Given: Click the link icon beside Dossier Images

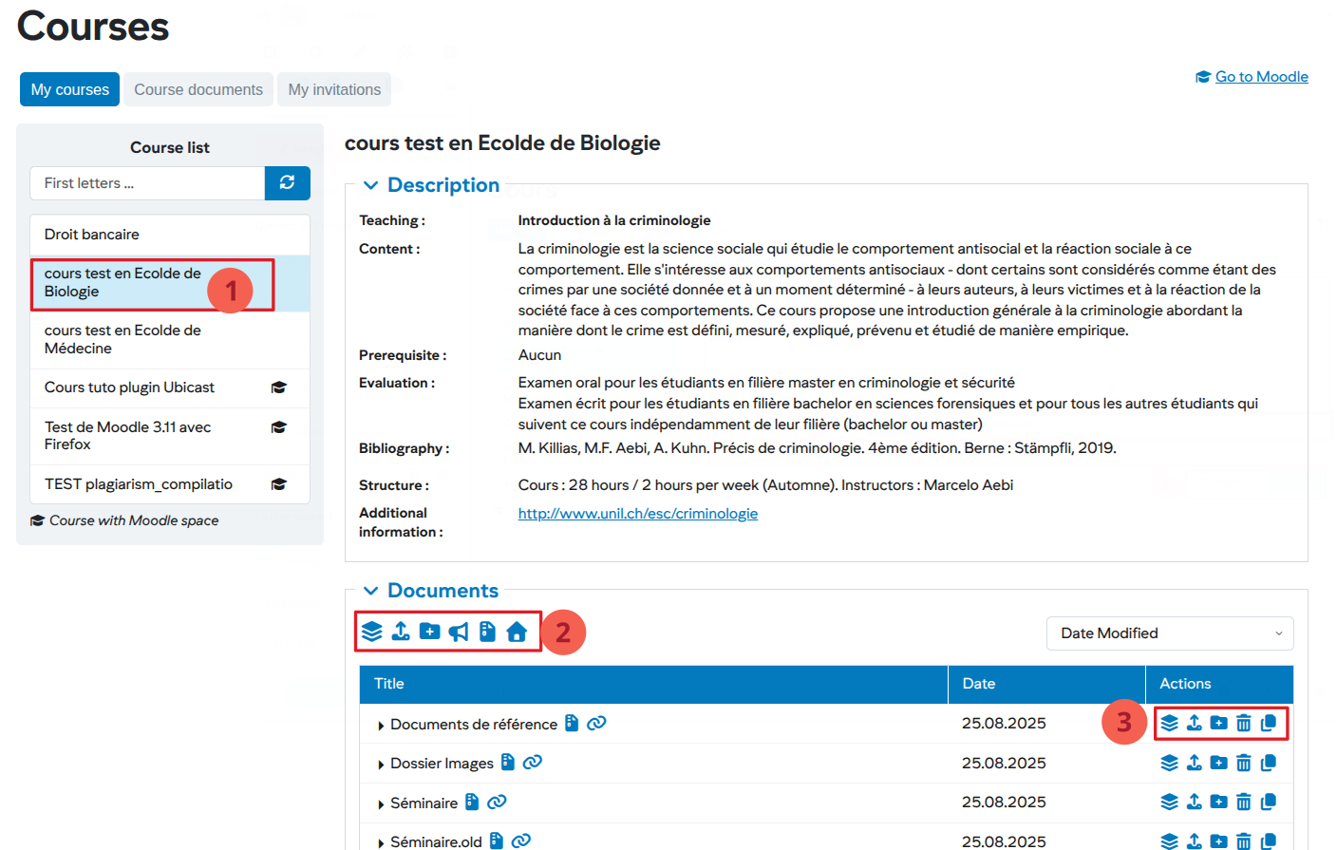Looking at the screenshot, I should [x=533, y=763].
